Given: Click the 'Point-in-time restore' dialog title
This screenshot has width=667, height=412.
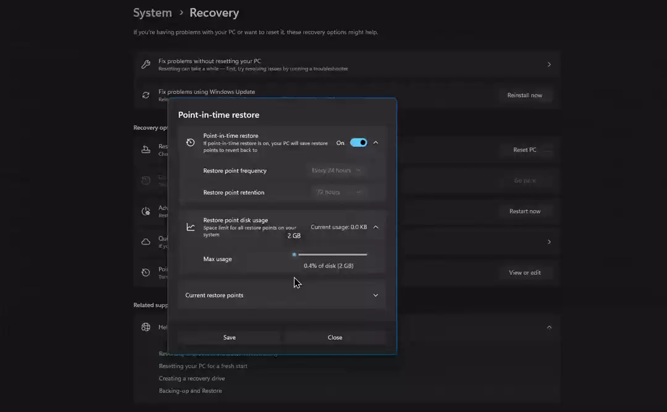Looking at the screenshot, I should click(219, 115).
